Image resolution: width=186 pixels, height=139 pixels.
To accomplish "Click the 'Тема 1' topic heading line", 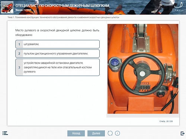I will click(63, 17).
